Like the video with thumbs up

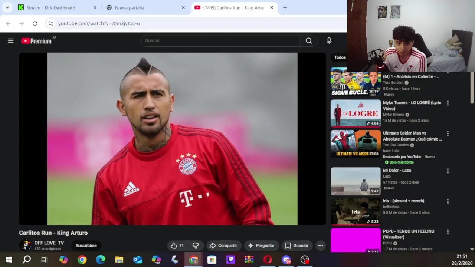pos(177,245)
